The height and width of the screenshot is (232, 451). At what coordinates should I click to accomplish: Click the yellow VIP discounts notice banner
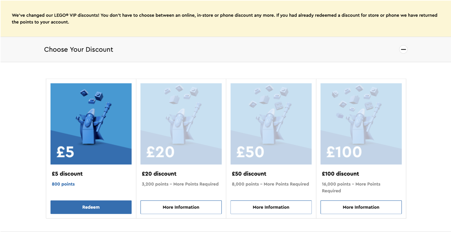pos(225,19)
